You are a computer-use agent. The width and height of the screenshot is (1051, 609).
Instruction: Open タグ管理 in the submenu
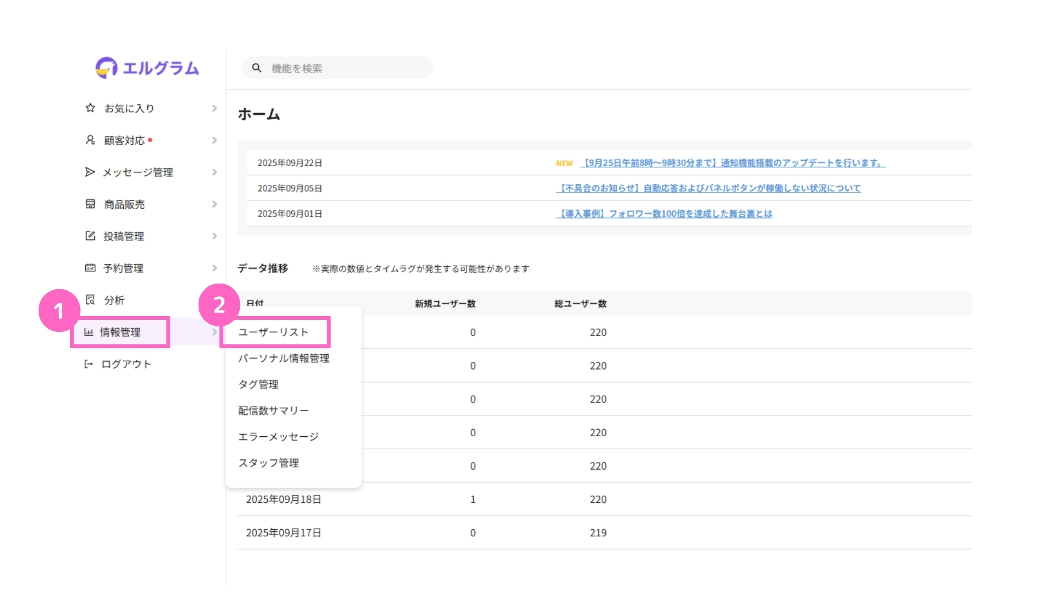(x=258, y=384)
